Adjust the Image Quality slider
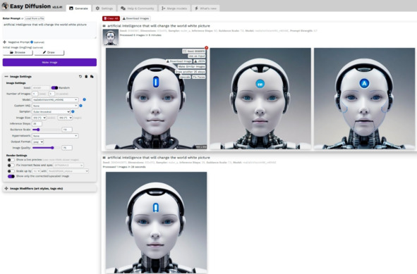The image size is (417, 274). [47, 148]
